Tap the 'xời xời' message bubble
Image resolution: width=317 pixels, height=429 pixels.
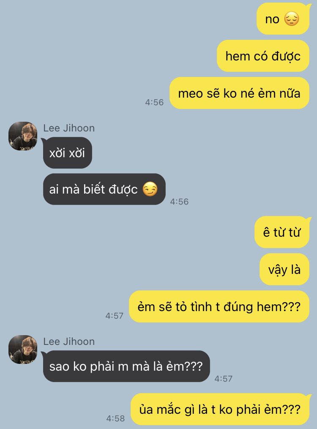(67, 153)
